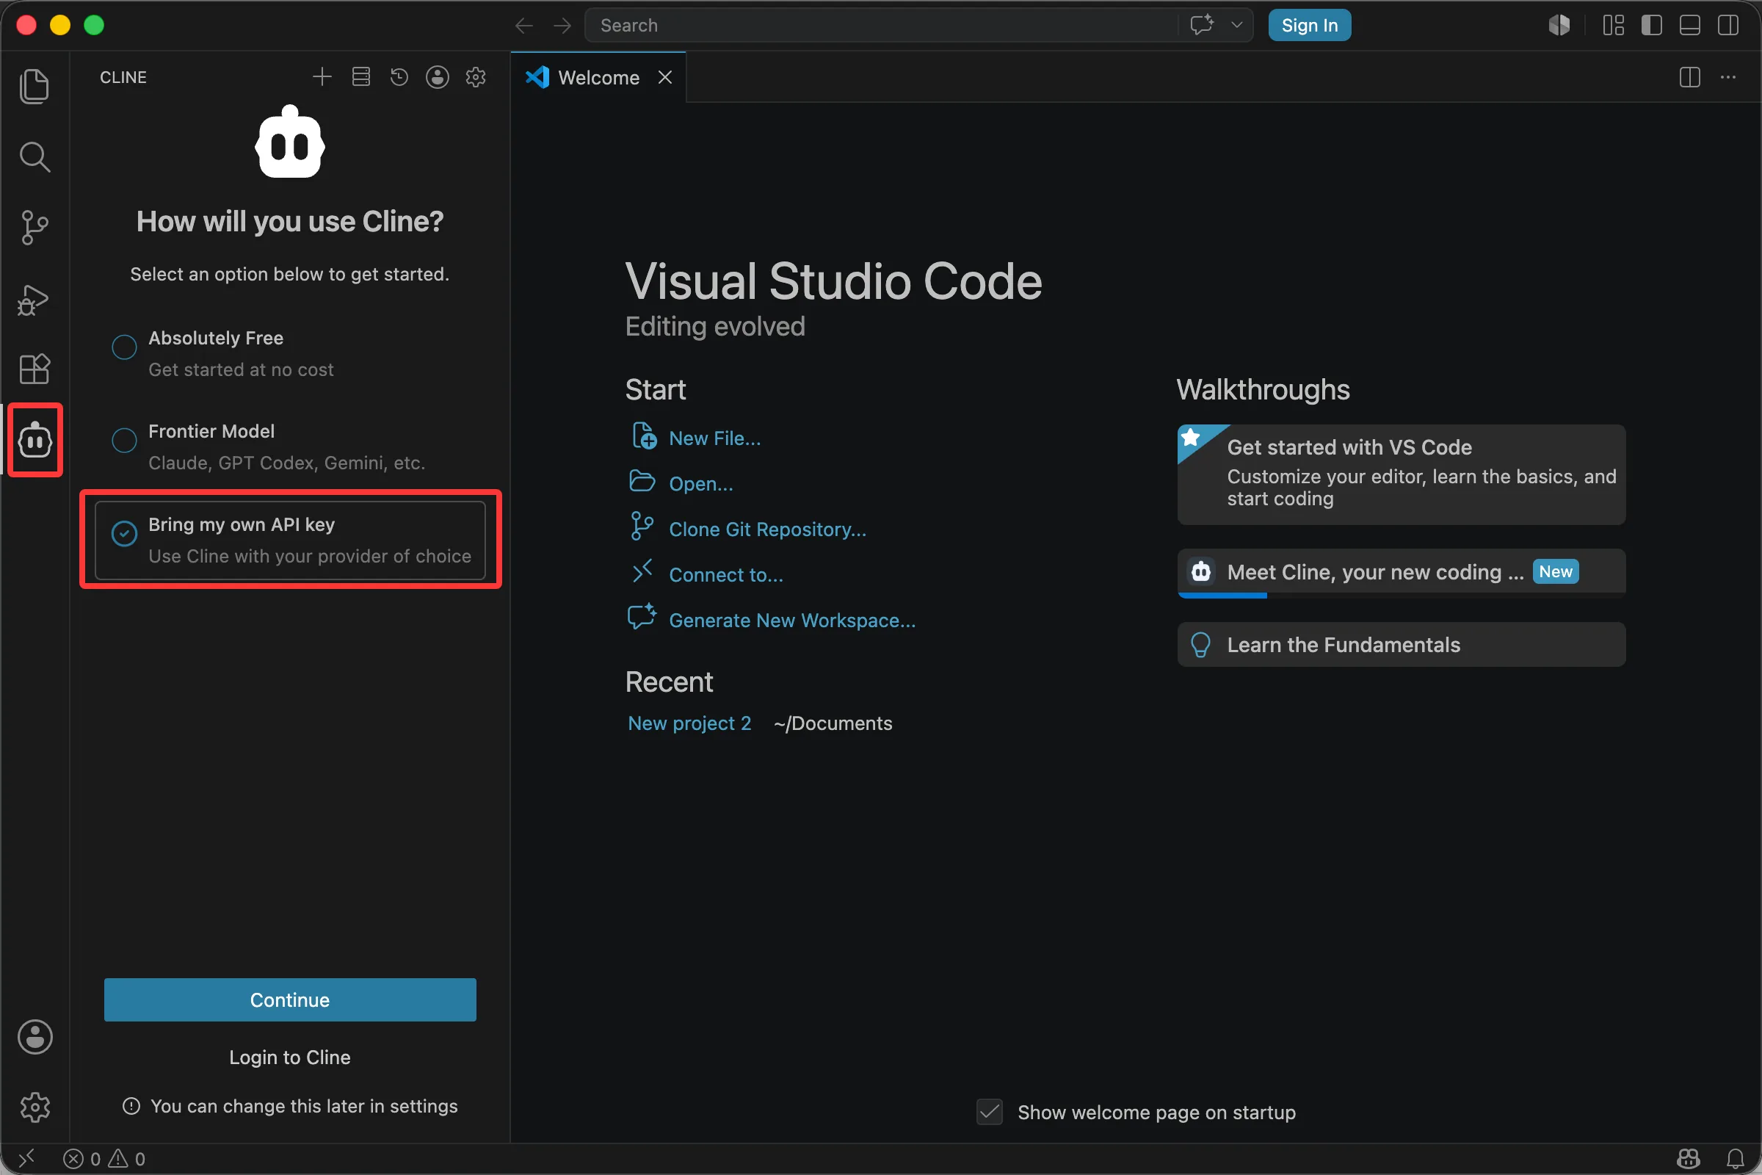Toggle Secondary Side Bar icon
The image size is (1762, 1175).
tap(1728, 25)
